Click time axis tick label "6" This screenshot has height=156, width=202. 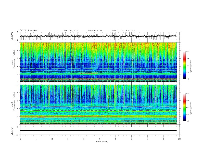pos(116,139)
